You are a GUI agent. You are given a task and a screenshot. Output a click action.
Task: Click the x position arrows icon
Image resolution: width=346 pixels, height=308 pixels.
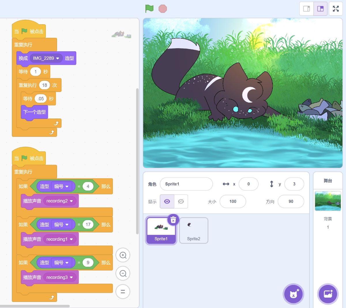coord(226,184)
